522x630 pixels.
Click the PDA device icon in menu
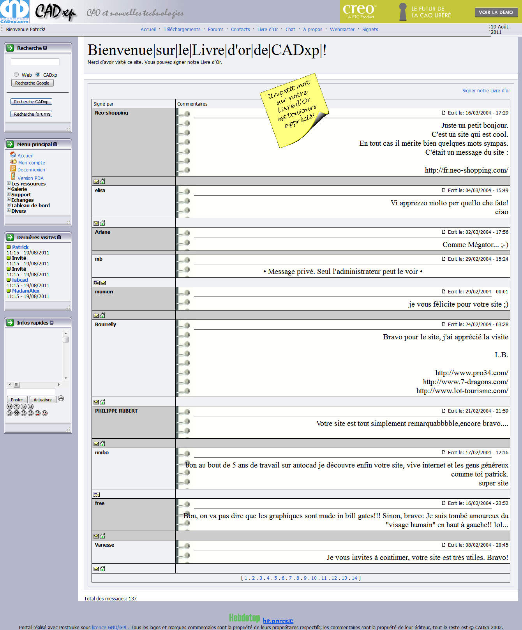(13, 176)
